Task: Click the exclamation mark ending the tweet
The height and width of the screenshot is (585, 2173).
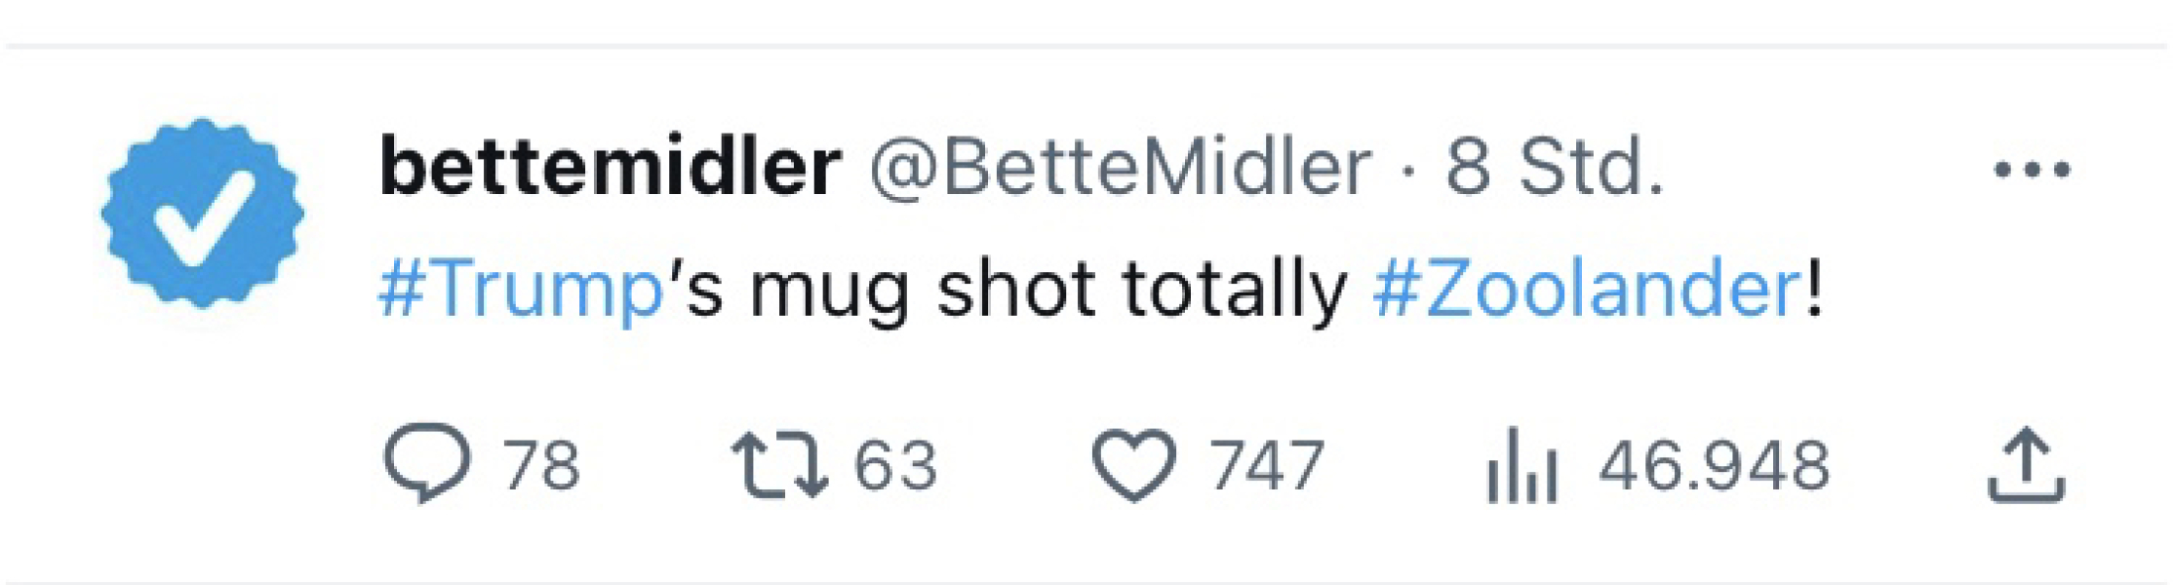Action: click(x=1813, y=290)
